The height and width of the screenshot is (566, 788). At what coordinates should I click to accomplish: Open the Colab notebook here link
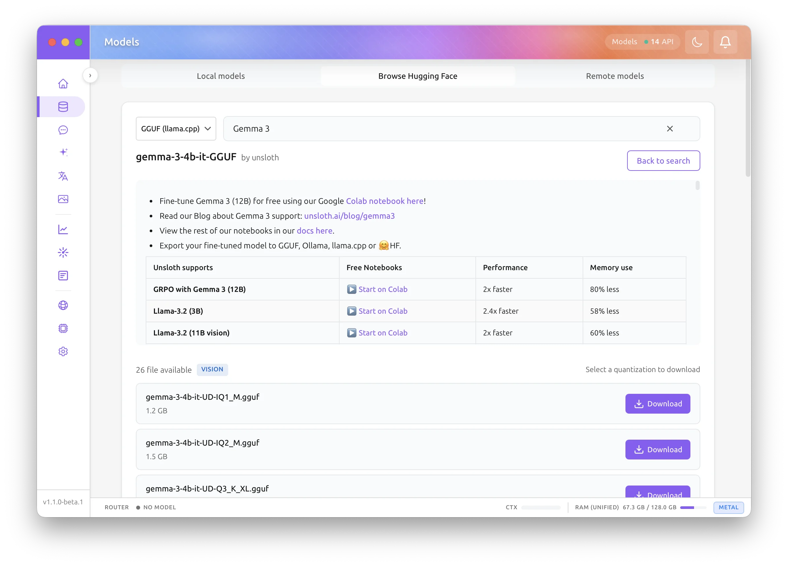point(384,201)
